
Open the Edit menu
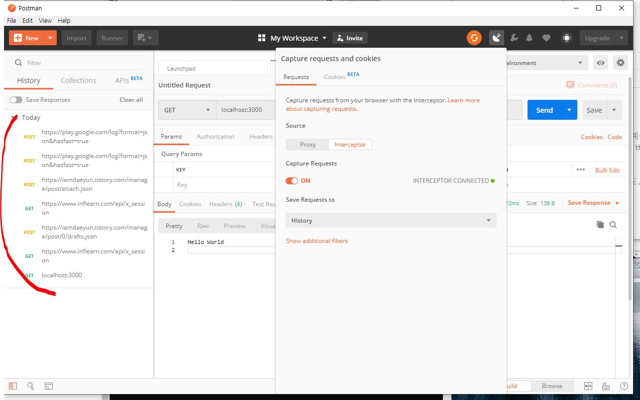pyautogui.click(x=27, y=20)
